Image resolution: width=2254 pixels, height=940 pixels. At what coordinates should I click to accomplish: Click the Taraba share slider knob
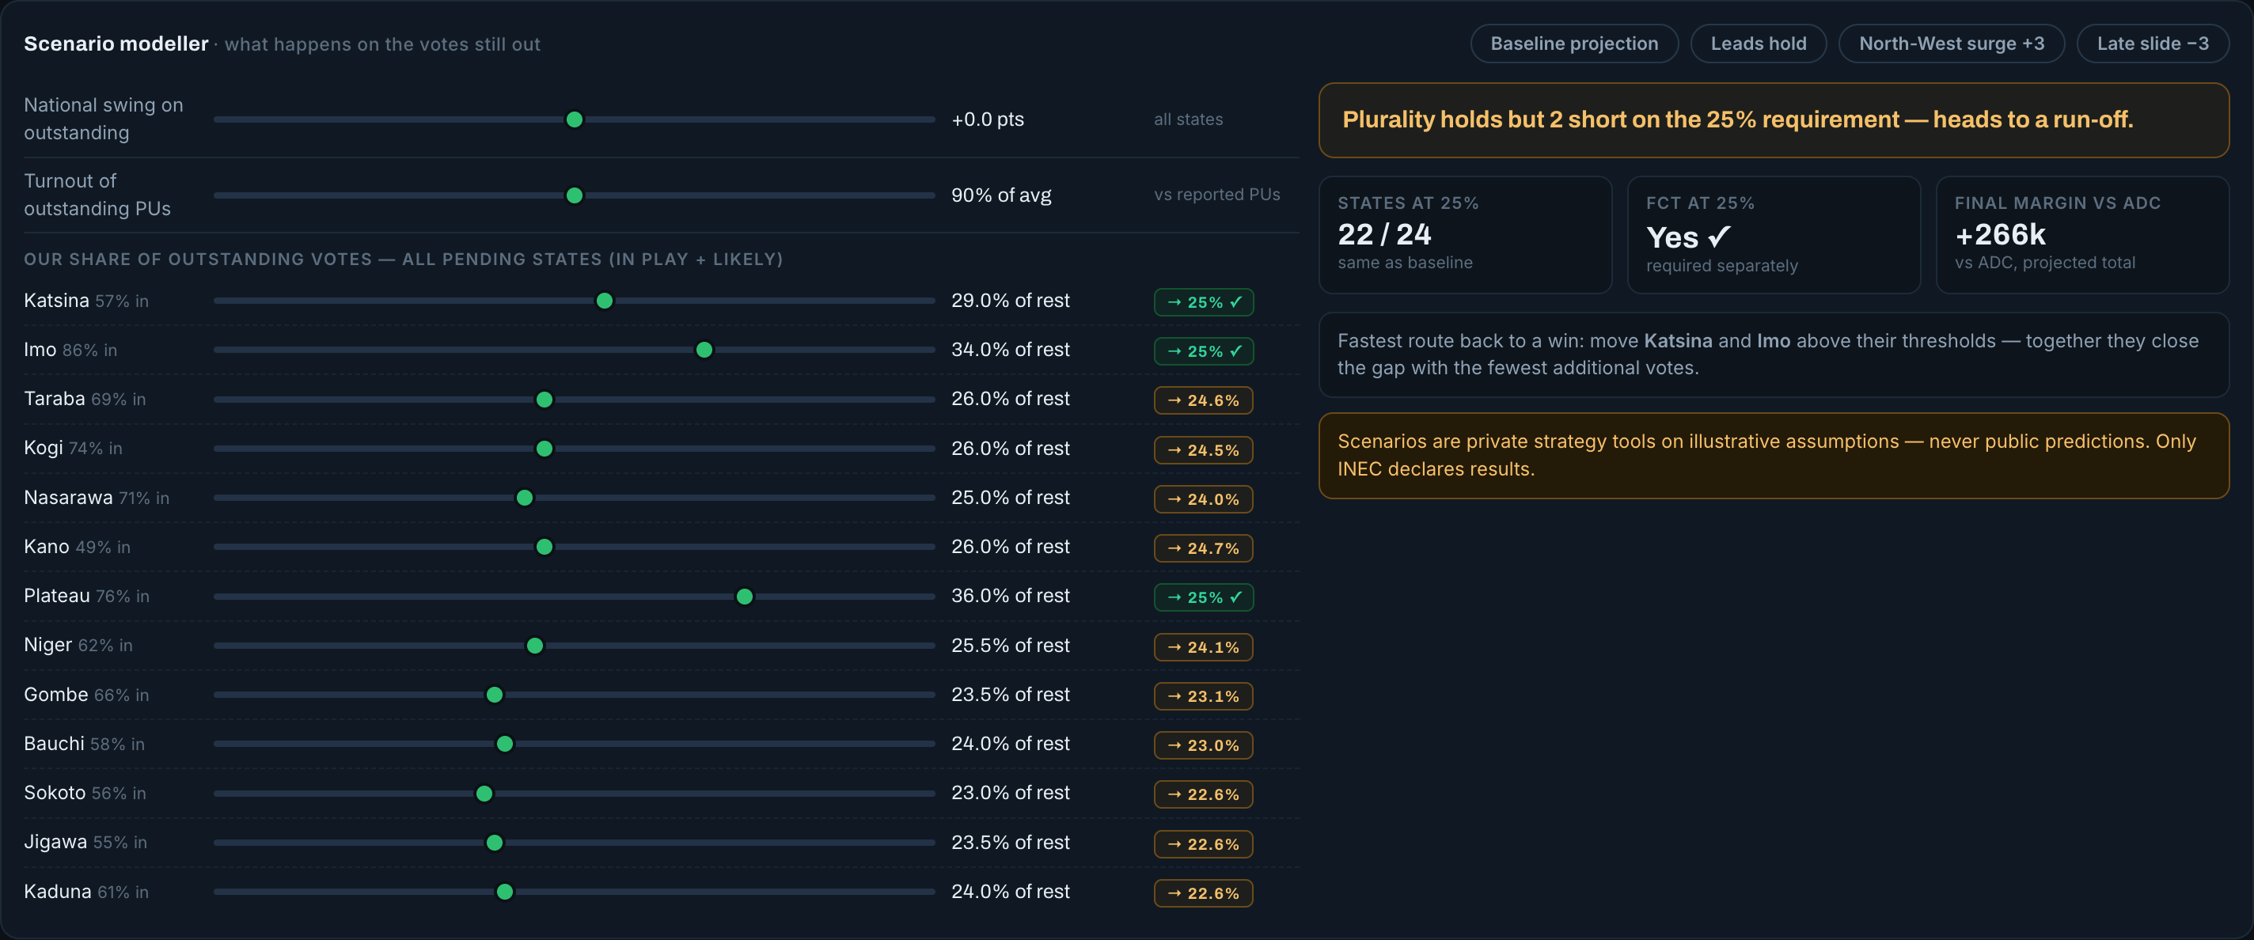click(545, 400)
